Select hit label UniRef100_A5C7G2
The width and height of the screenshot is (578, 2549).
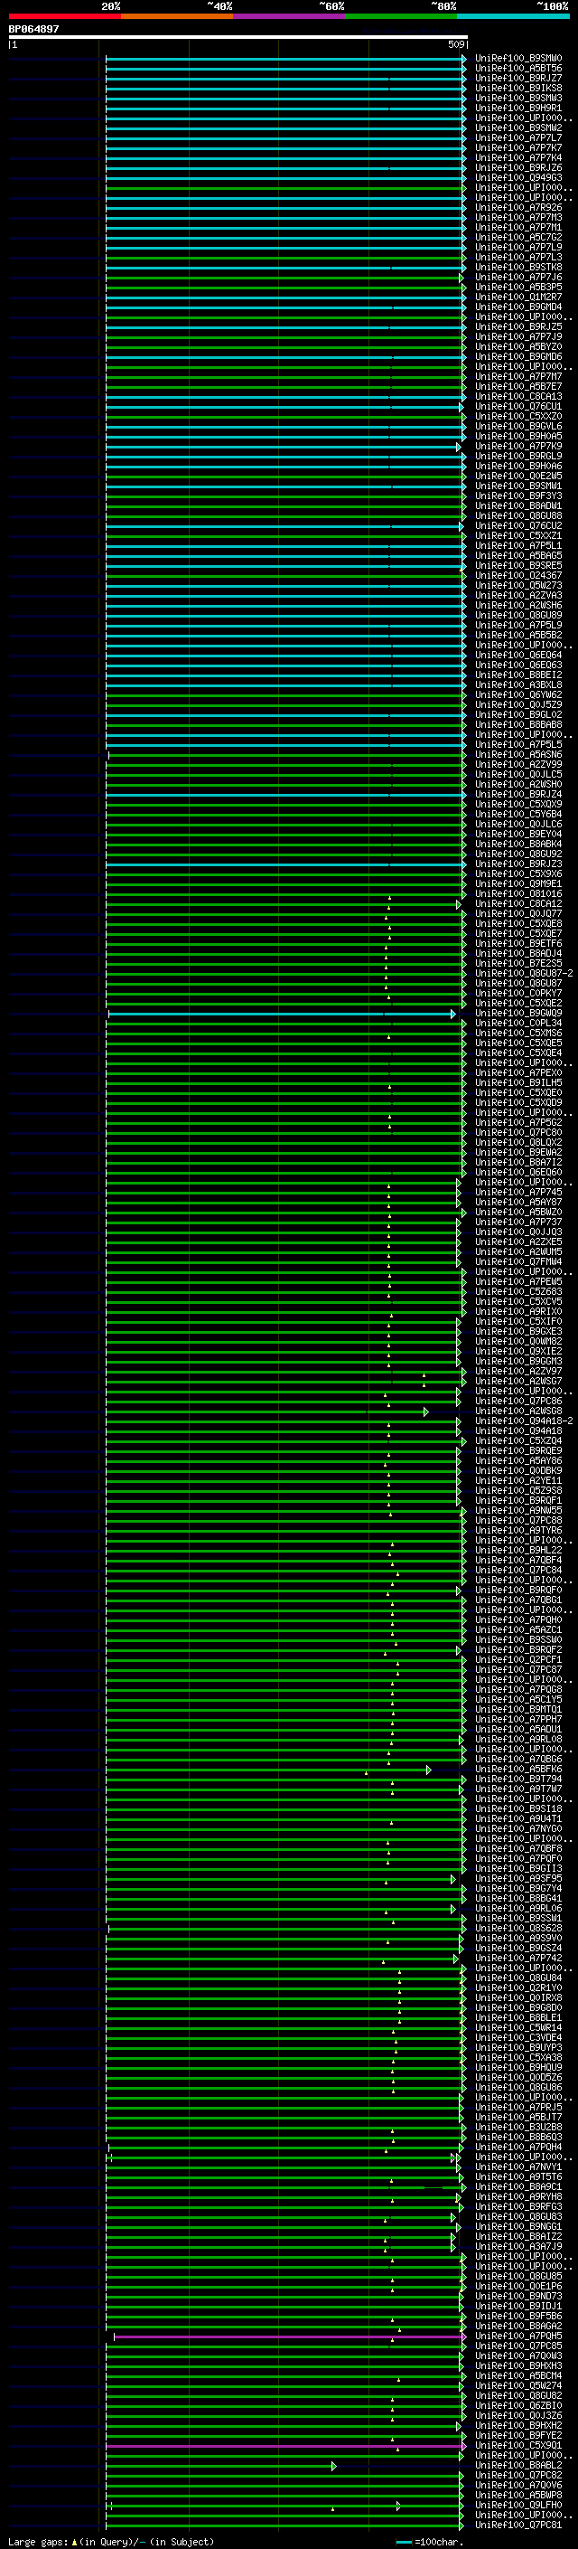tap(518, 238)
